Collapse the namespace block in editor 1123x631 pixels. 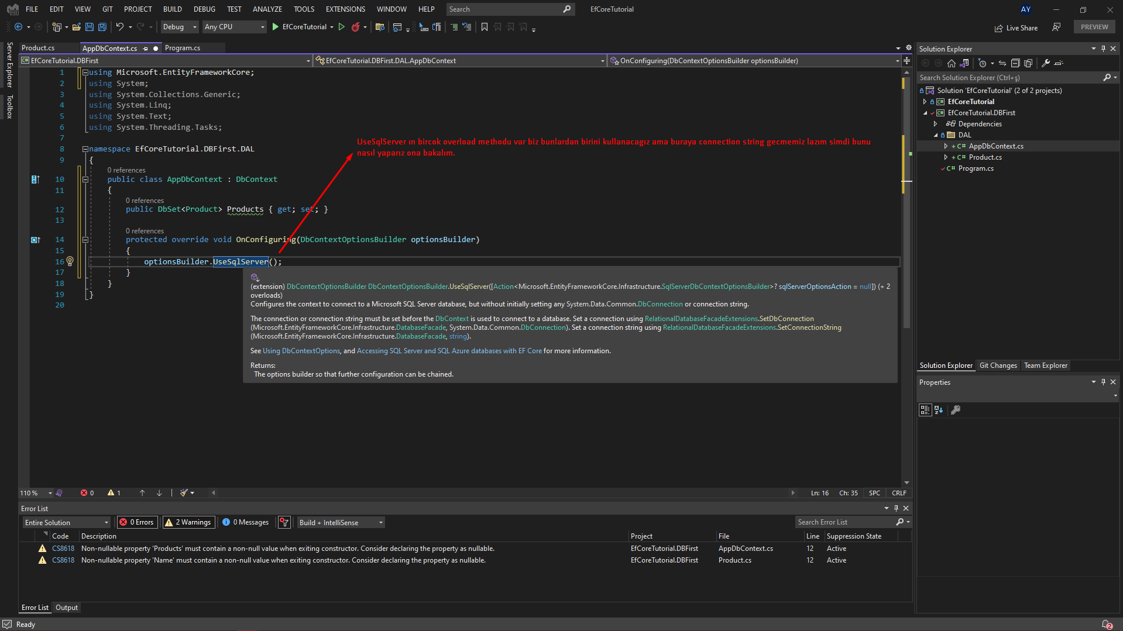pyautogui.click(x=85, y=149)
